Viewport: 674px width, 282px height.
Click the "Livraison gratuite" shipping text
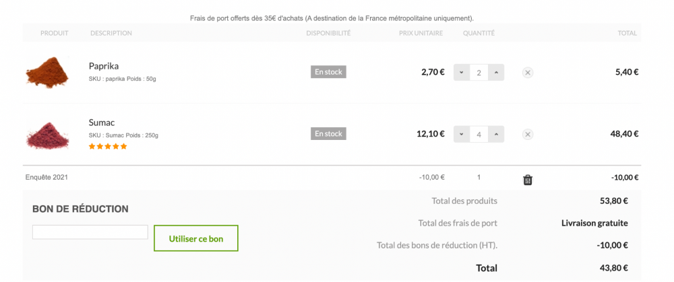pyautogui.click(x=594, y=223)
